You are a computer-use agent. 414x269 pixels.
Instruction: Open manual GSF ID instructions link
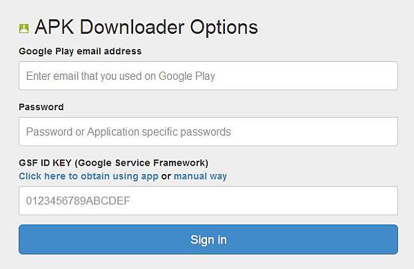[x=200, y=176]
